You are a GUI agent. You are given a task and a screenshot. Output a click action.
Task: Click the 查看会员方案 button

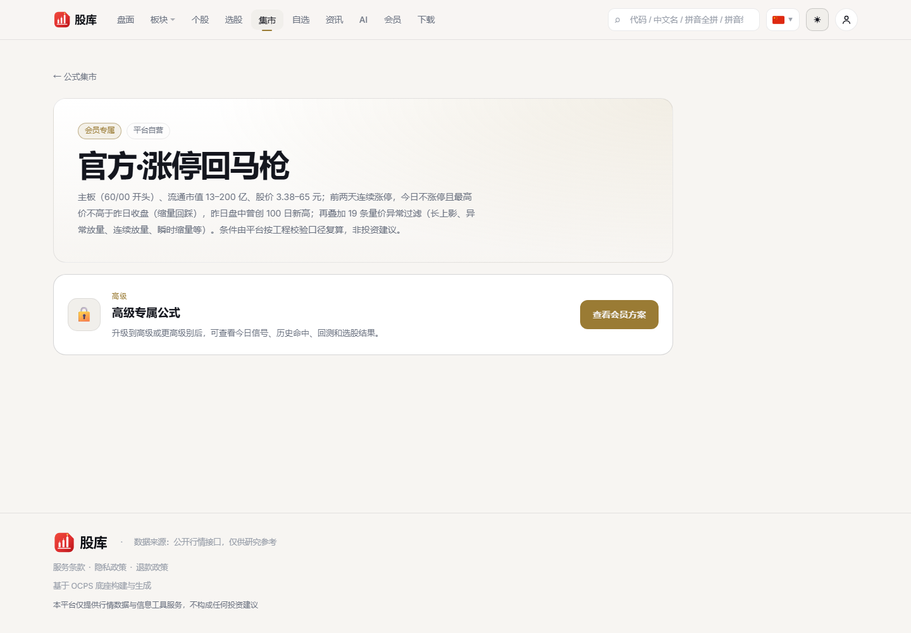coord(619,315)
